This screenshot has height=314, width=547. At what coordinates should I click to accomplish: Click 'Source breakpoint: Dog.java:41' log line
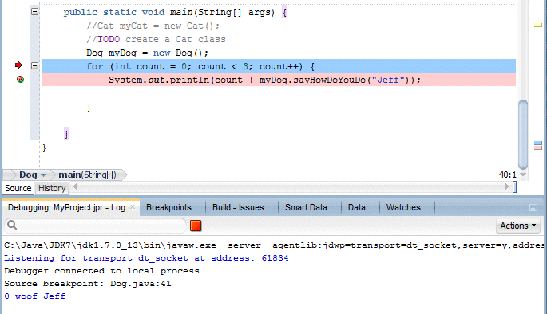click(x=88, y=284)
